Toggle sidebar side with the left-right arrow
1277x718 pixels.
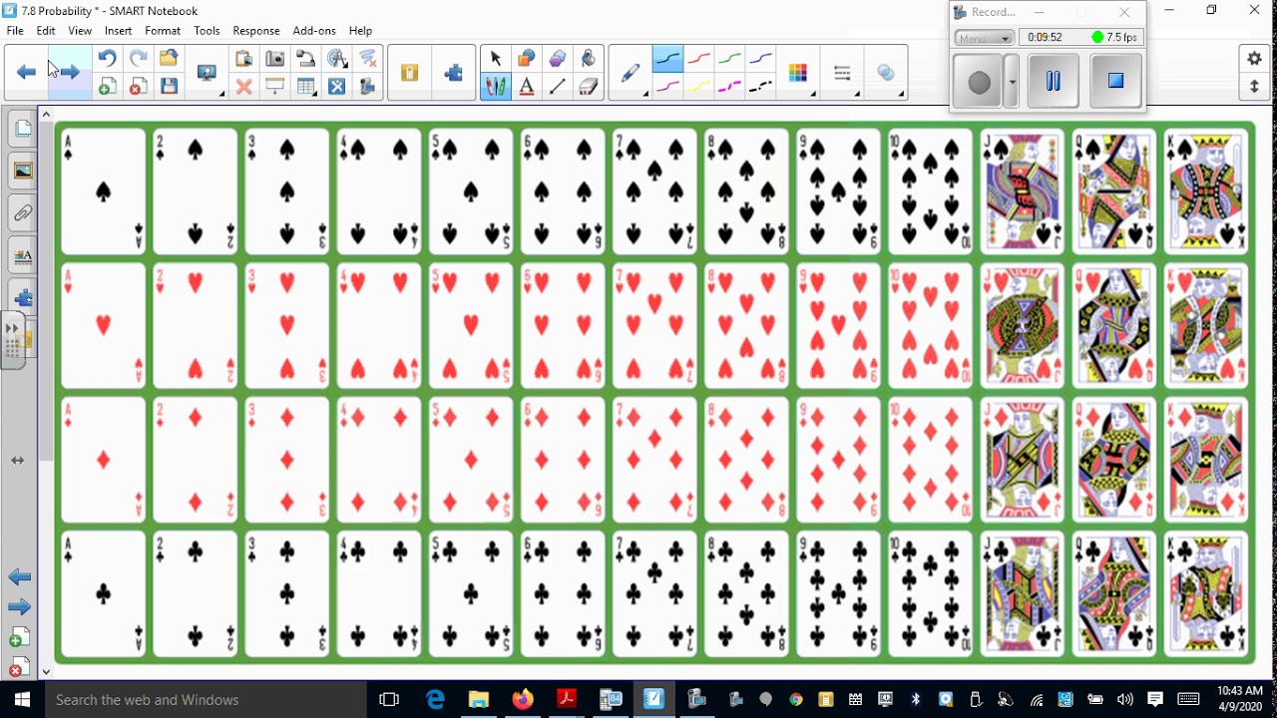(17, 461)
